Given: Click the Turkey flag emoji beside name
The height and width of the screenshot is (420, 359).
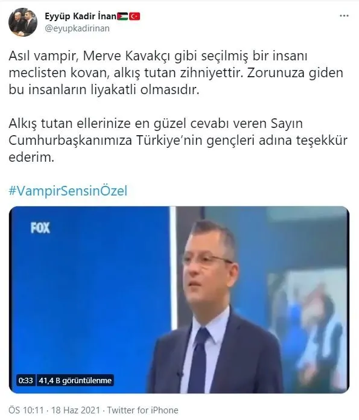Looking at the screenshot, I should 135,17.
